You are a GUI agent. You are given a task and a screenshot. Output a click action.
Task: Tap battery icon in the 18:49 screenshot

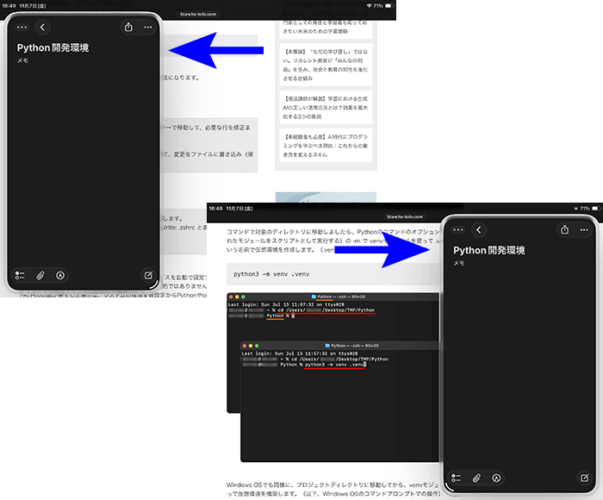click(389, 6)
